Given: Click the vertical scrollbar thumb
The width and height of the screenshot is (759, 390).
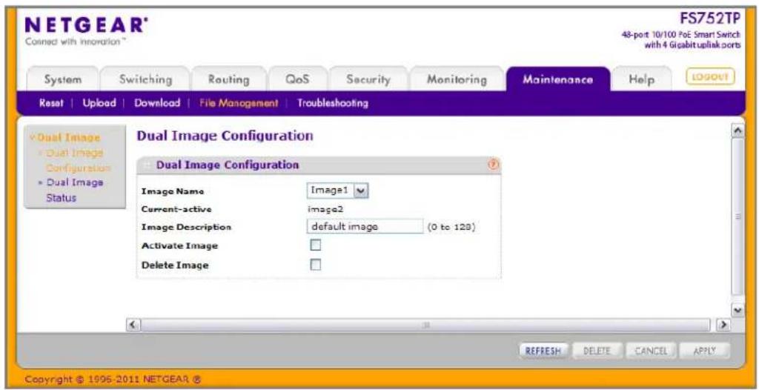Looking at the screenshot, I should coord(738,217).
